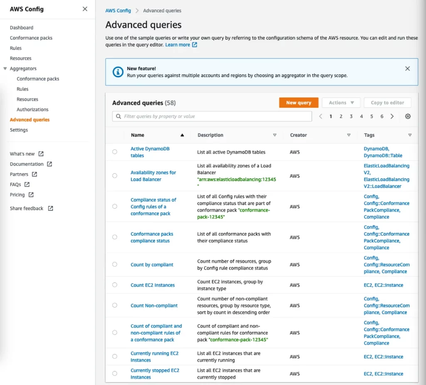Go to page 4 of queries
Screen dimensions: 426x385
tap(362, 116)
